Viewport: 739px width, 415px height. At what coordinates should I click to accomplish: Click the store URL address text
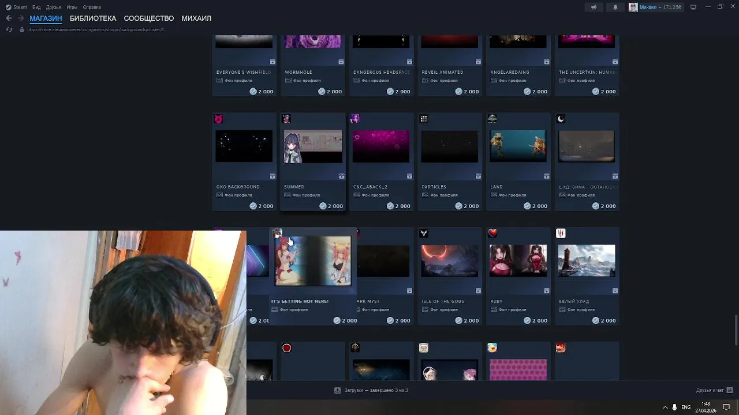[96, 29]
